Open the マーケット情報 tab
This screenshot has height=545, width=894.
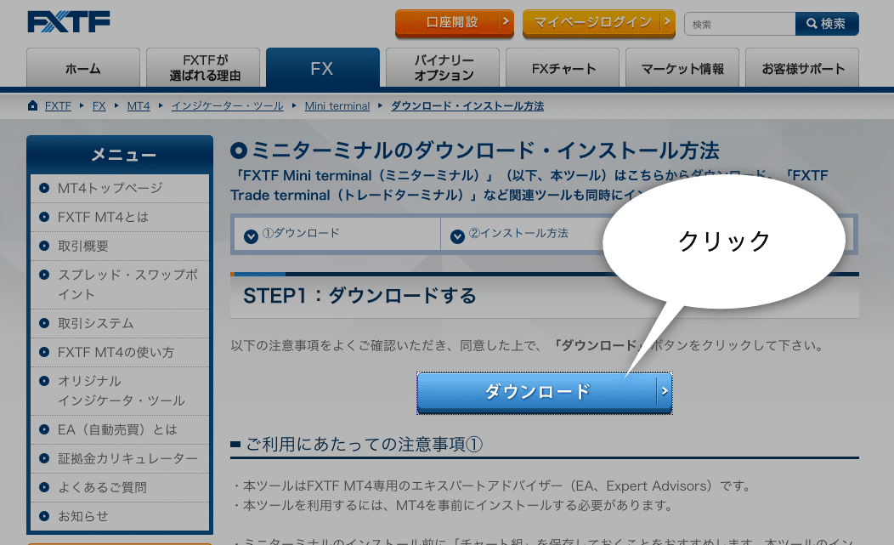(682, 68)
